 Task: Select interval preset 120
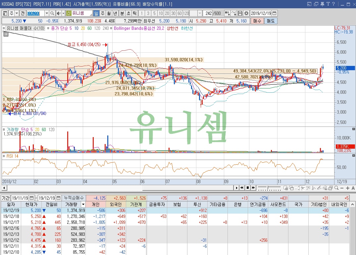click(186, 13)
